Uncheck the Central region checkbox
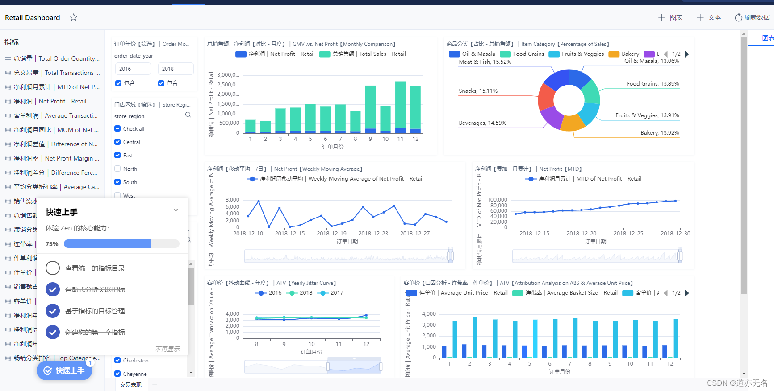 (x=117, y=142)
